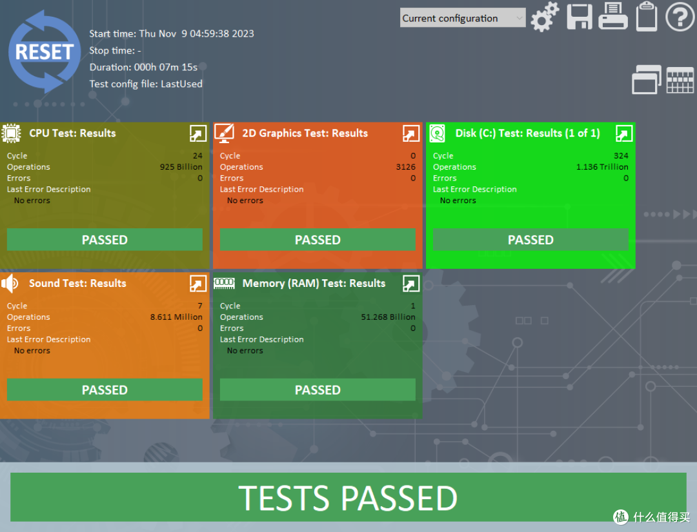This screenshot has width=697, height=532.
Task: Click the Sound speaker icon
Action: point(10,283)
